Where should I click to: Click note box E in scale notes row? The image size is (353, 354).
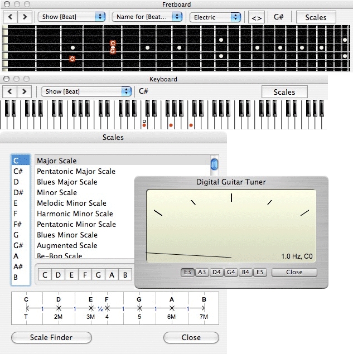click(71, 275)
